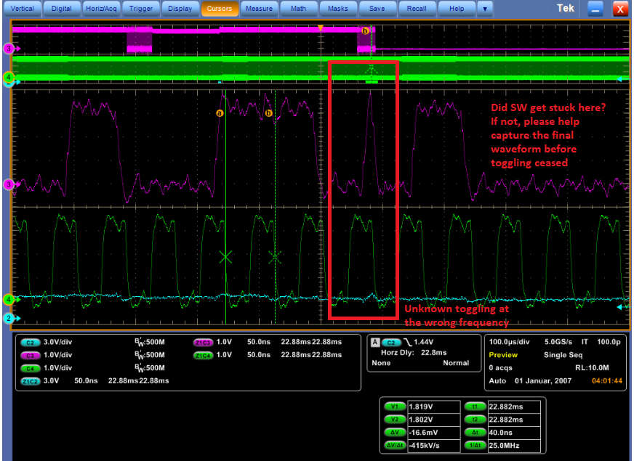
Task: Open the Vertical menu
Action: 23,9
